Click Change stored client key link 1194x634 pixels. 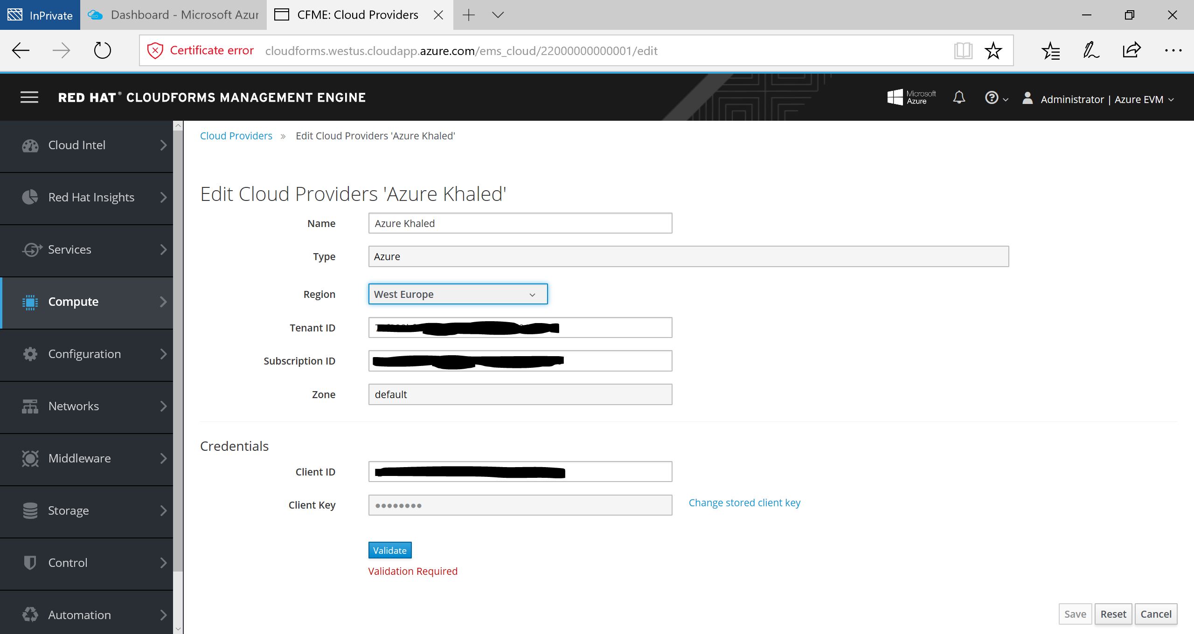(x=744, y=503)
